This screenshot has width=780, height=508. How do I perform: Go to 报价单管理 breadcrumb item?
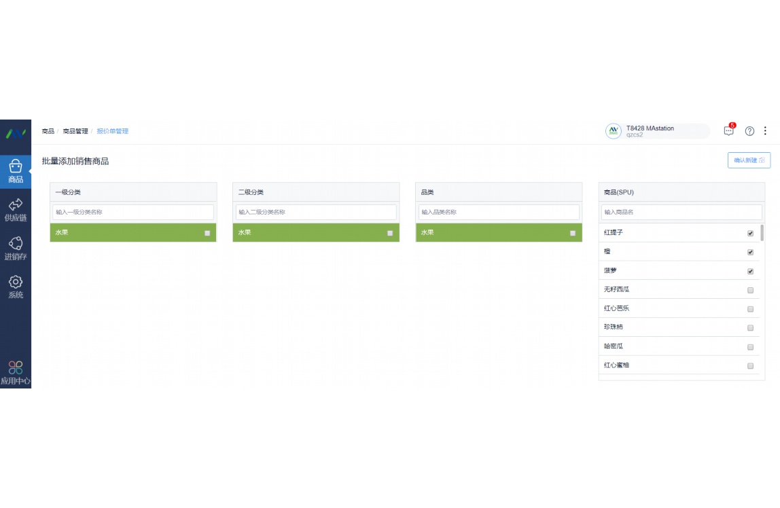[x=112, y=131]
